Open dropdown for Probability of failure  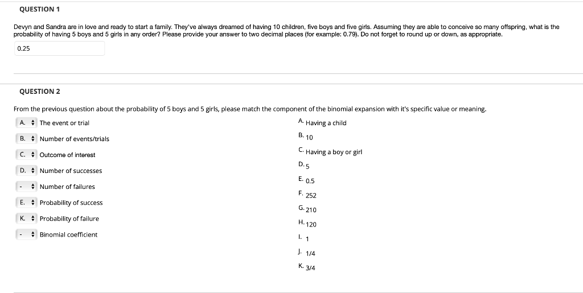click(26, 218)
